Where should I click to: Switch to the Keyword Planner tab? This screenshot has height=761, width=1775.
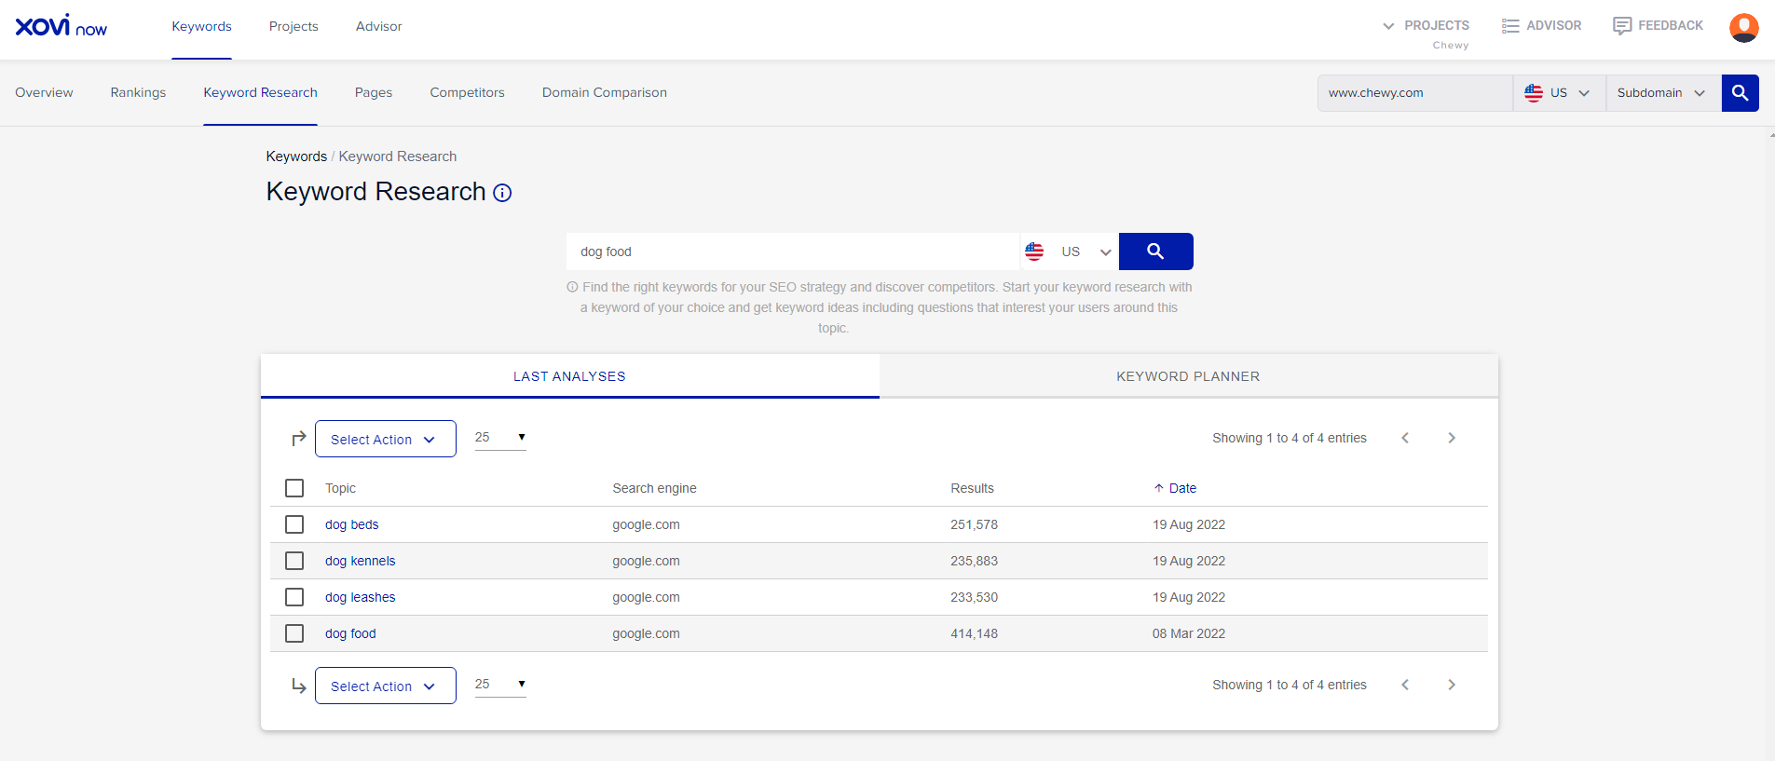1188,376
